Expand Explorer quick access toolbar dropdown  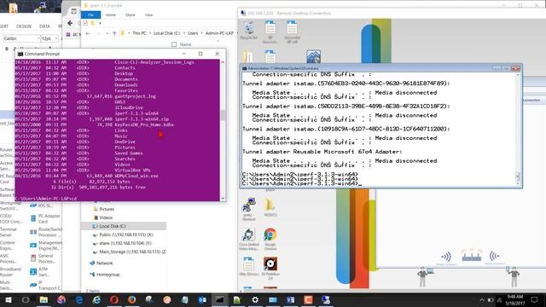tap(100, 23)
